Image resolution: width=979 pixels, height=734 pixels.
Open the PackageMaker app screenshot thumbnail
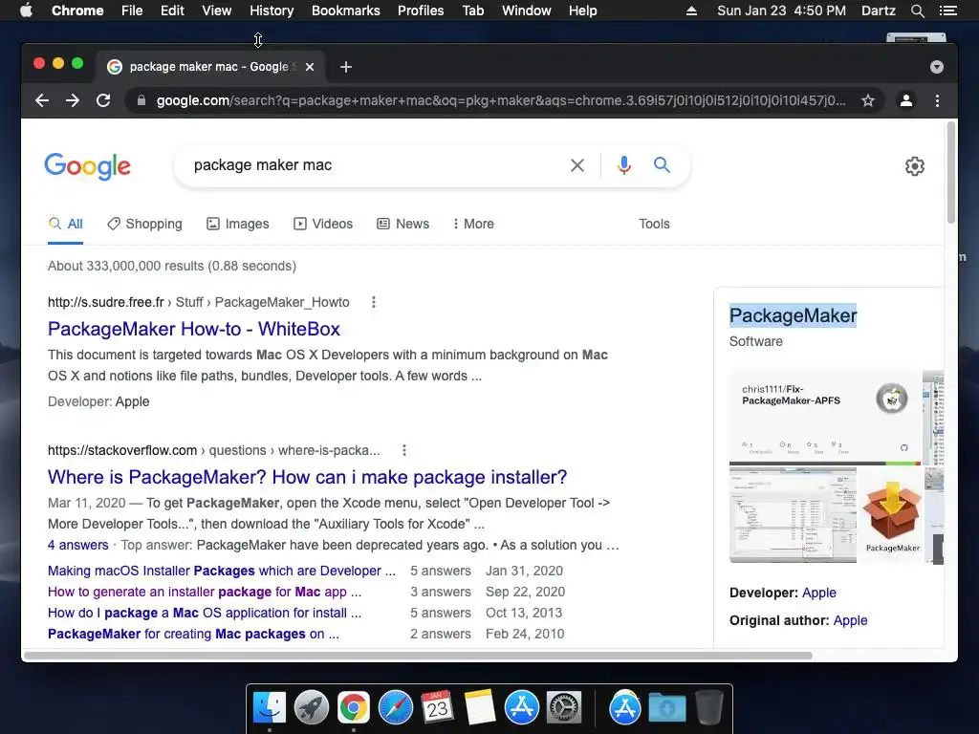coord(793,515)
